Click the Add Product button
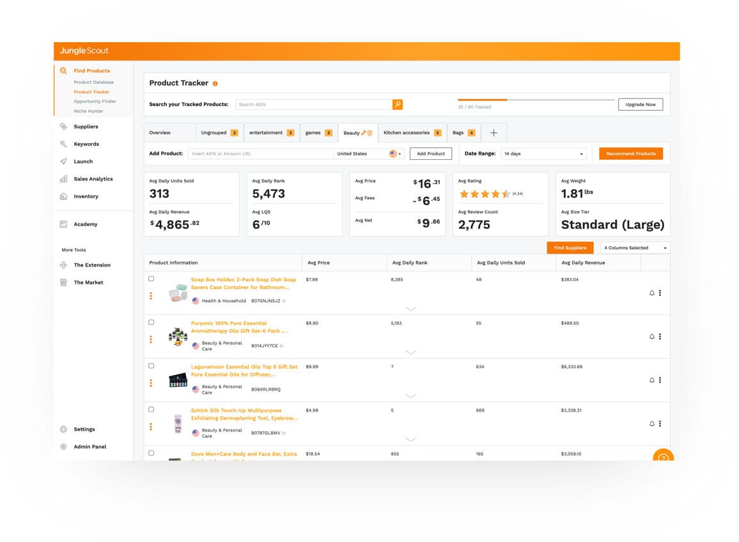The width and height of the screenshot is (739, 542). click(431, 153)
